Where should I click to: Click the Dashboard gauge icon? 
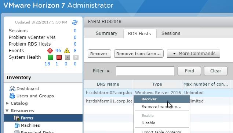(x=12, y=89)
